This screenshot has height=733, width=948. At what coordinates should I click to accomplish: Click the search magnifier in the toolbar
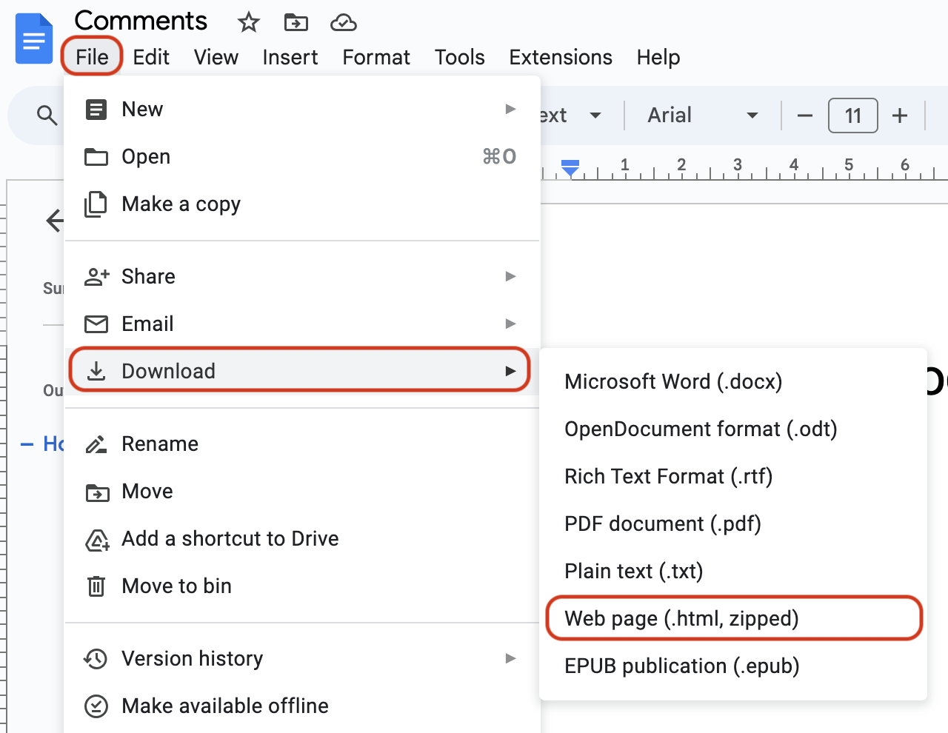[x=47, y=116]
